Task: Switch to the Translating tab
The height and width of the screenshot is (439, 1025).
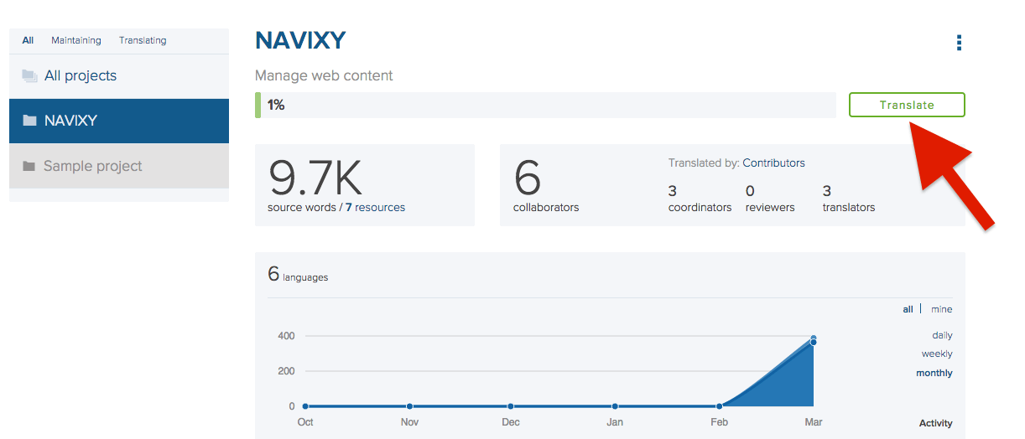Action: 143,40
